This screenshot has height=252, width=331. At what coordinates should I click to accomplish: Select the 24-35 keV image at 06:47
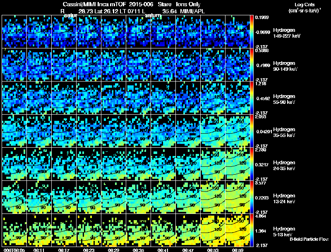(x=188, y=164)
